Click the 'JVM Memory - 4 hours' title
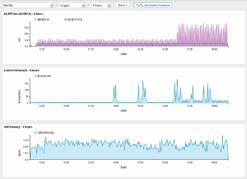 point(18,127)
